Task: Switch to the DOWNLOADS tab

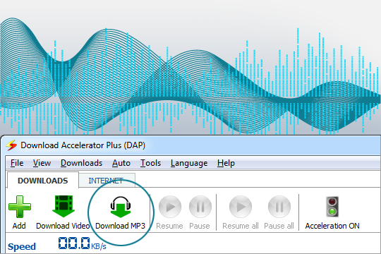Action: (x=43, y=181)
